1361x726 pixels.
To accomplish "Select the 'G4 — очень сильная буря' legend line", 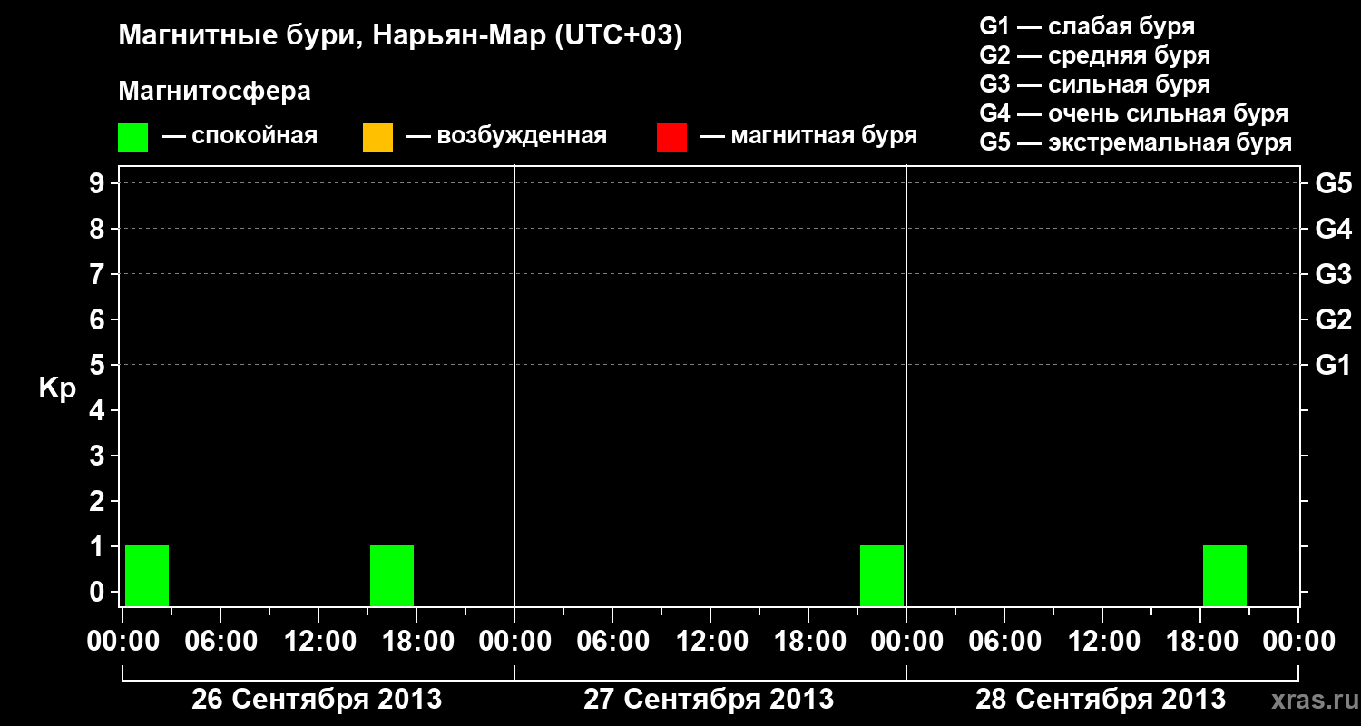I will pyautogui.click(x=1134, y=113).
